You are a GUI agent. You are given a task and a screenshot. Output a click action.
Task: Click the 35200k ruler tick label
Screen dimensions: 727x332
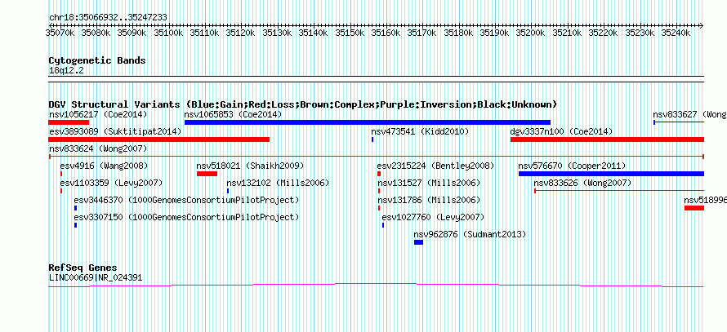(530, 33)
